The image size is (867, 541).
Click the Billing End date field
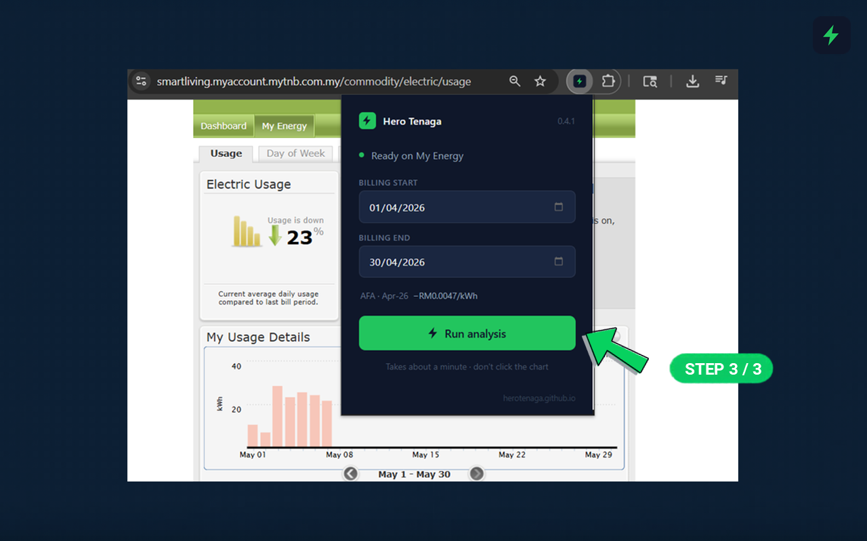click(467, 262)
